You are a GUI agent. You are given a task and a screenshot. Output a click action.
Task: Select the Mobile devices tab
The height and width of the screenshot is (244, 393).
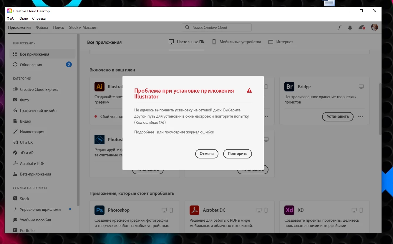[236, 42]
